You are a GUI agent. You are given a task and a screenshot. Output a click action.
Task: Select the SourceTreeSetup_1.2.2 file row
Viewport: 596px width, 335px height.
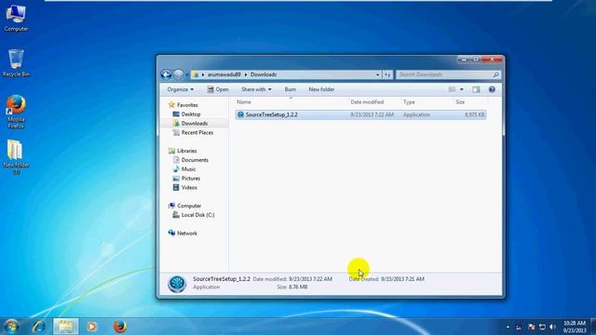tap(360, 114)
